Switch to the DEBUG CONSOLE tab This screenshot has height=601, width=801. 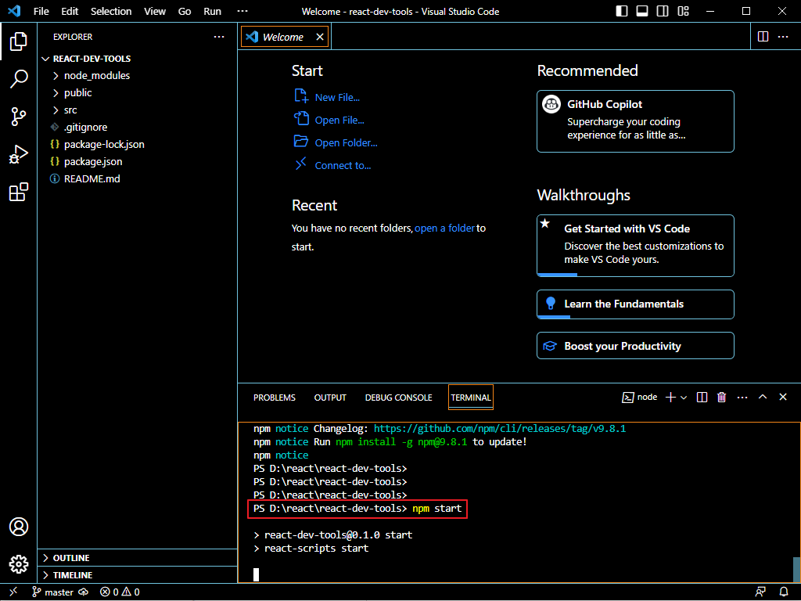[x=398, y=398]
